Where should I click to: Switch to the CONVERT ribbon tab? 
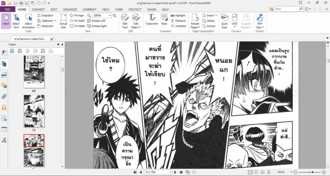38,9
